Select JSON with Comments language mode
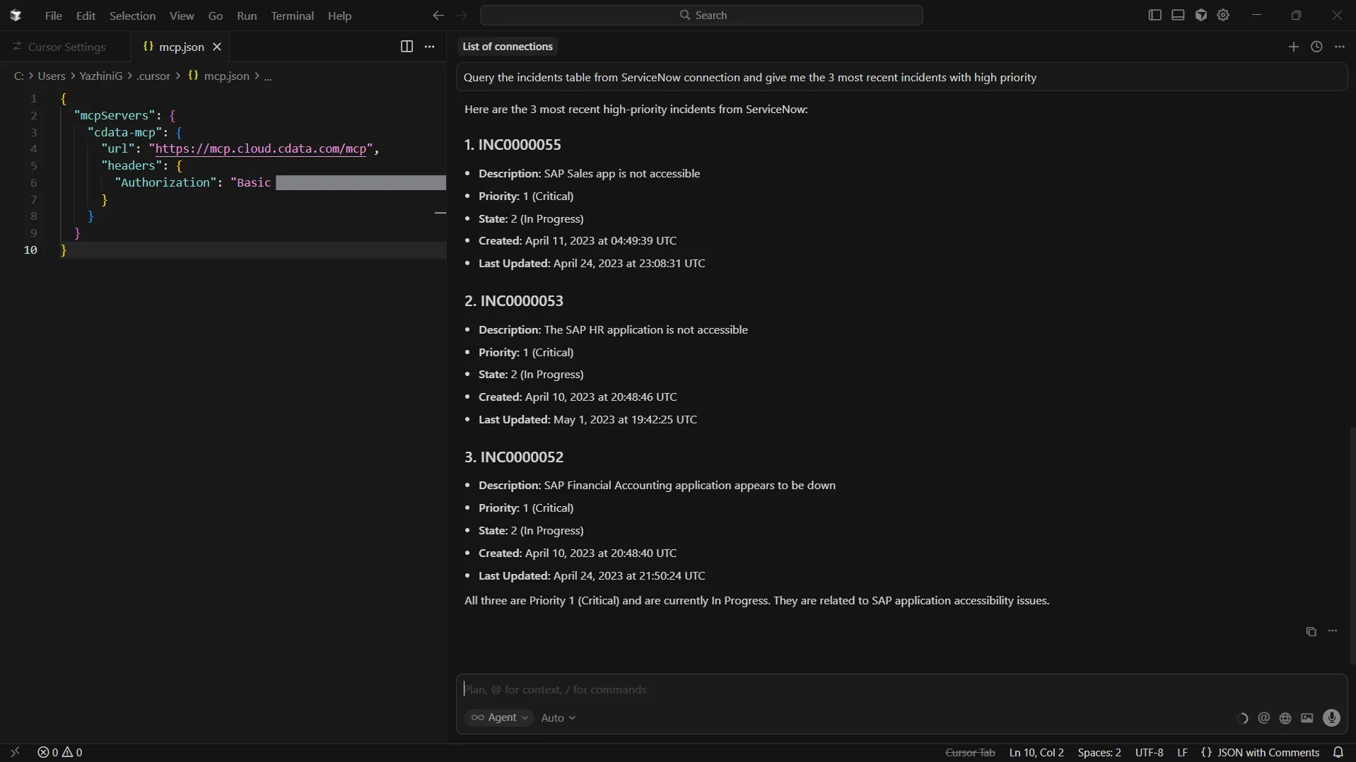 (x=1261, y=753)
